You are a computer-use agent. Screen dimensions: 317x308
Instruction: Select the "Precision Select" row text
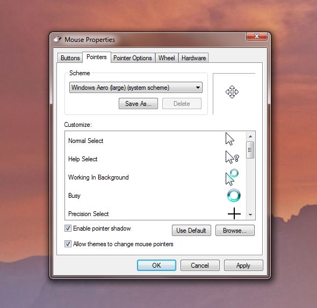89,214
